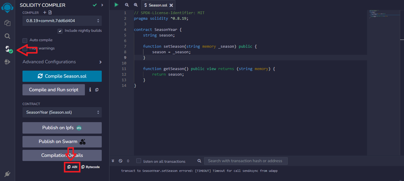Copy the contract Bytecode to clipboard

(x=91, y=167)
